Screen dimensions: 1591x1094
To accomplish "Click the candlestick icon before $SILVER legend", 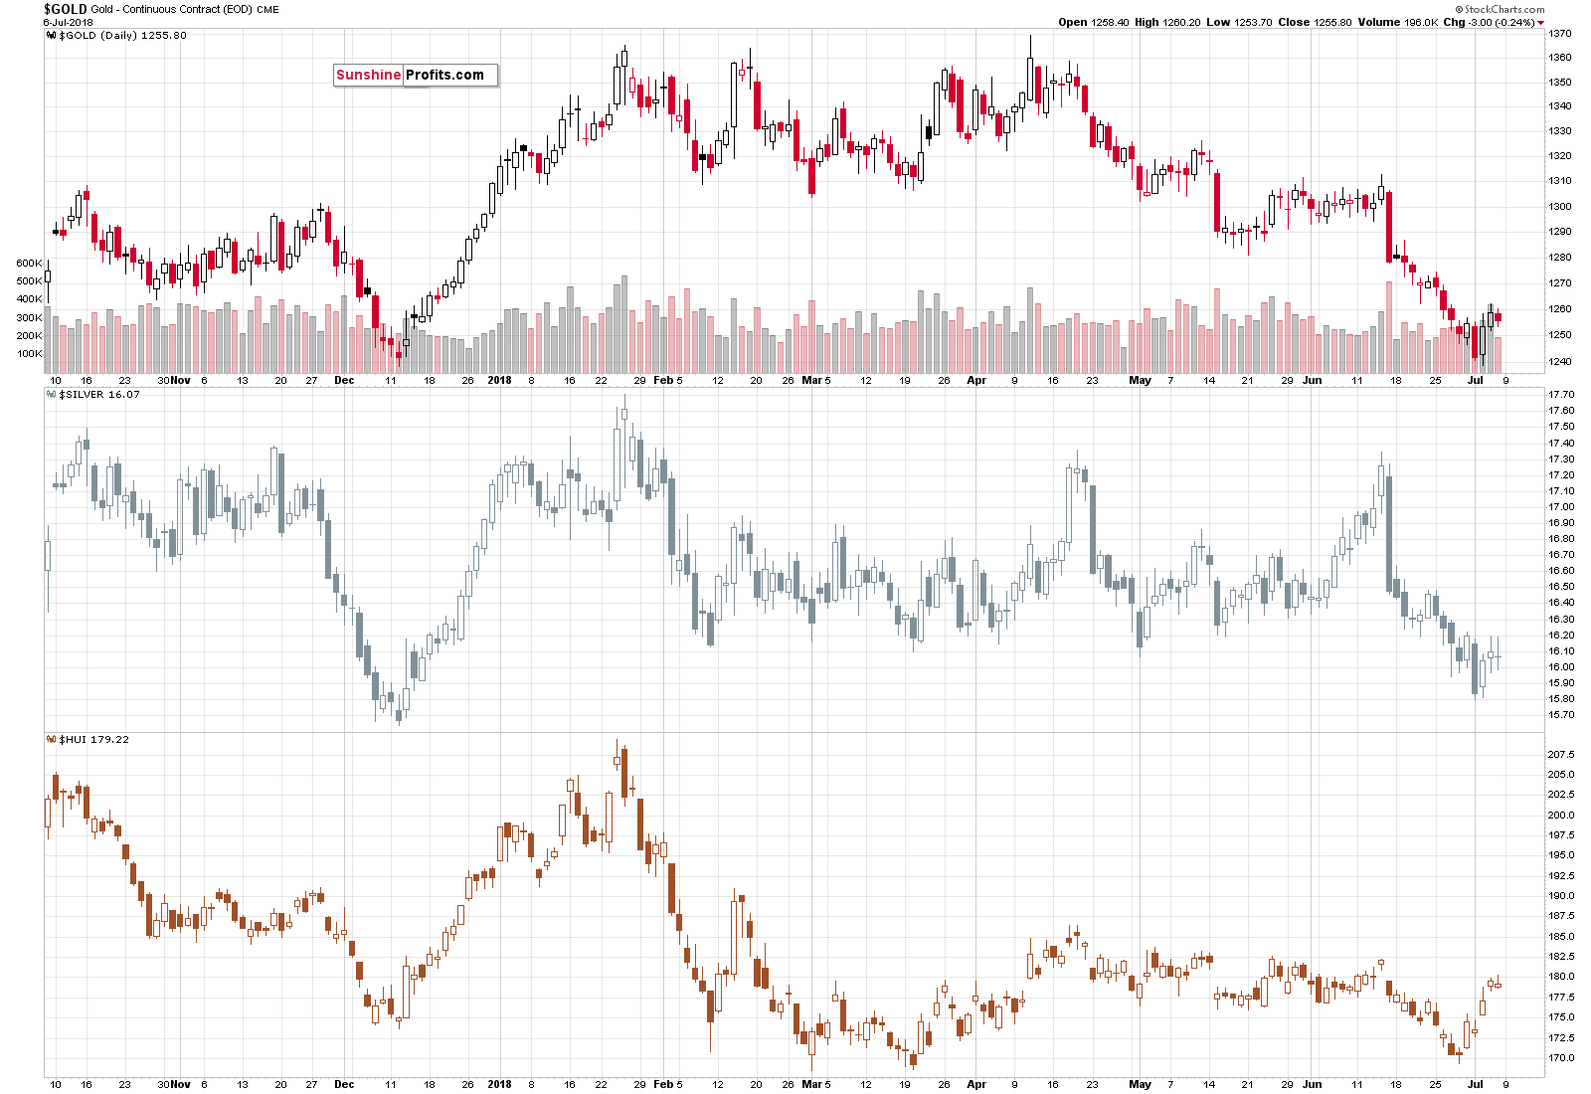I will pos(51,394).
